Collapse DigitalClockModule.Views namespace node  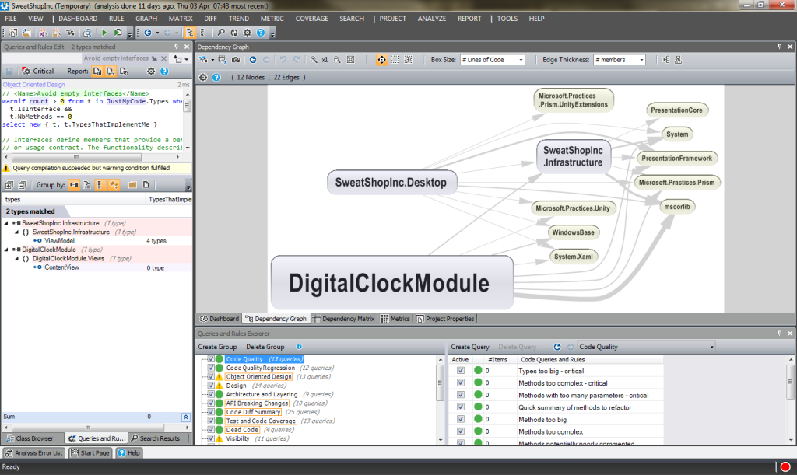coord(16,258)
